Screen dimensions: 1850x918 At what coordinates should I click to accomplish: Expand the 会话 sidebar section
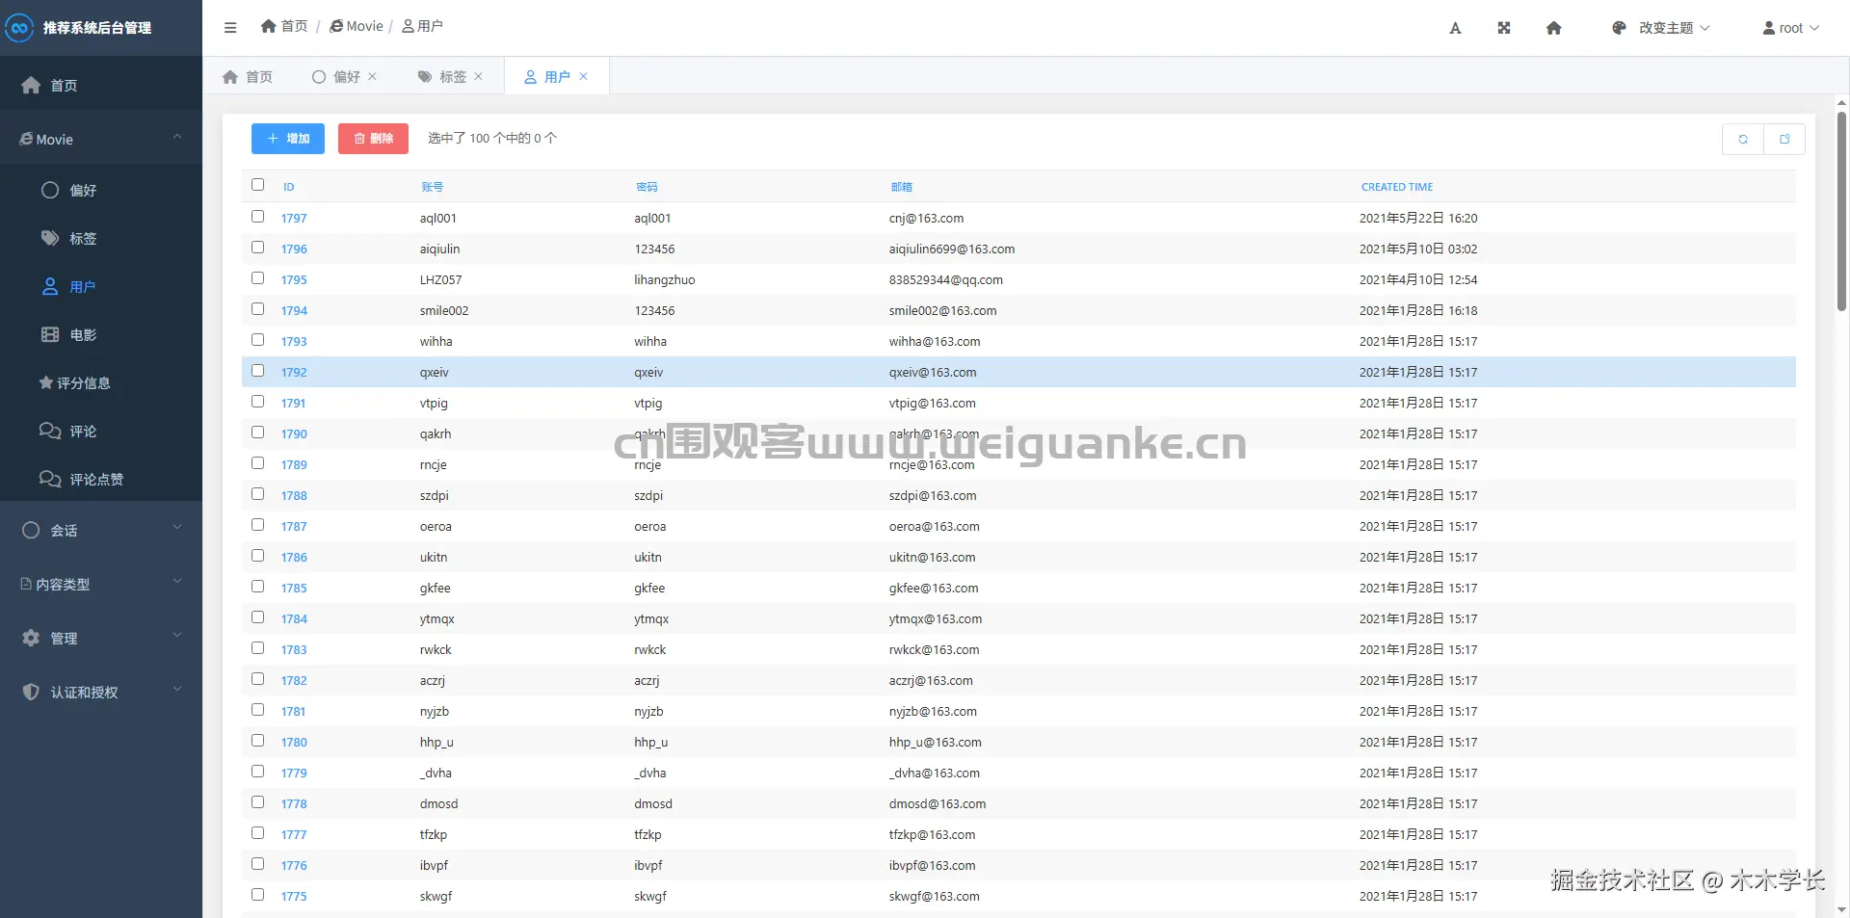pyautogui.click(x=101, y=530)
